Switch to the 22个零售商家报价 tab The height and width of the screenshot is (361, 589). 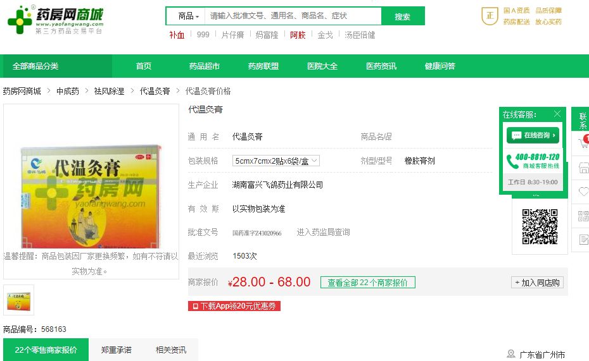click(x=46, y=350)
